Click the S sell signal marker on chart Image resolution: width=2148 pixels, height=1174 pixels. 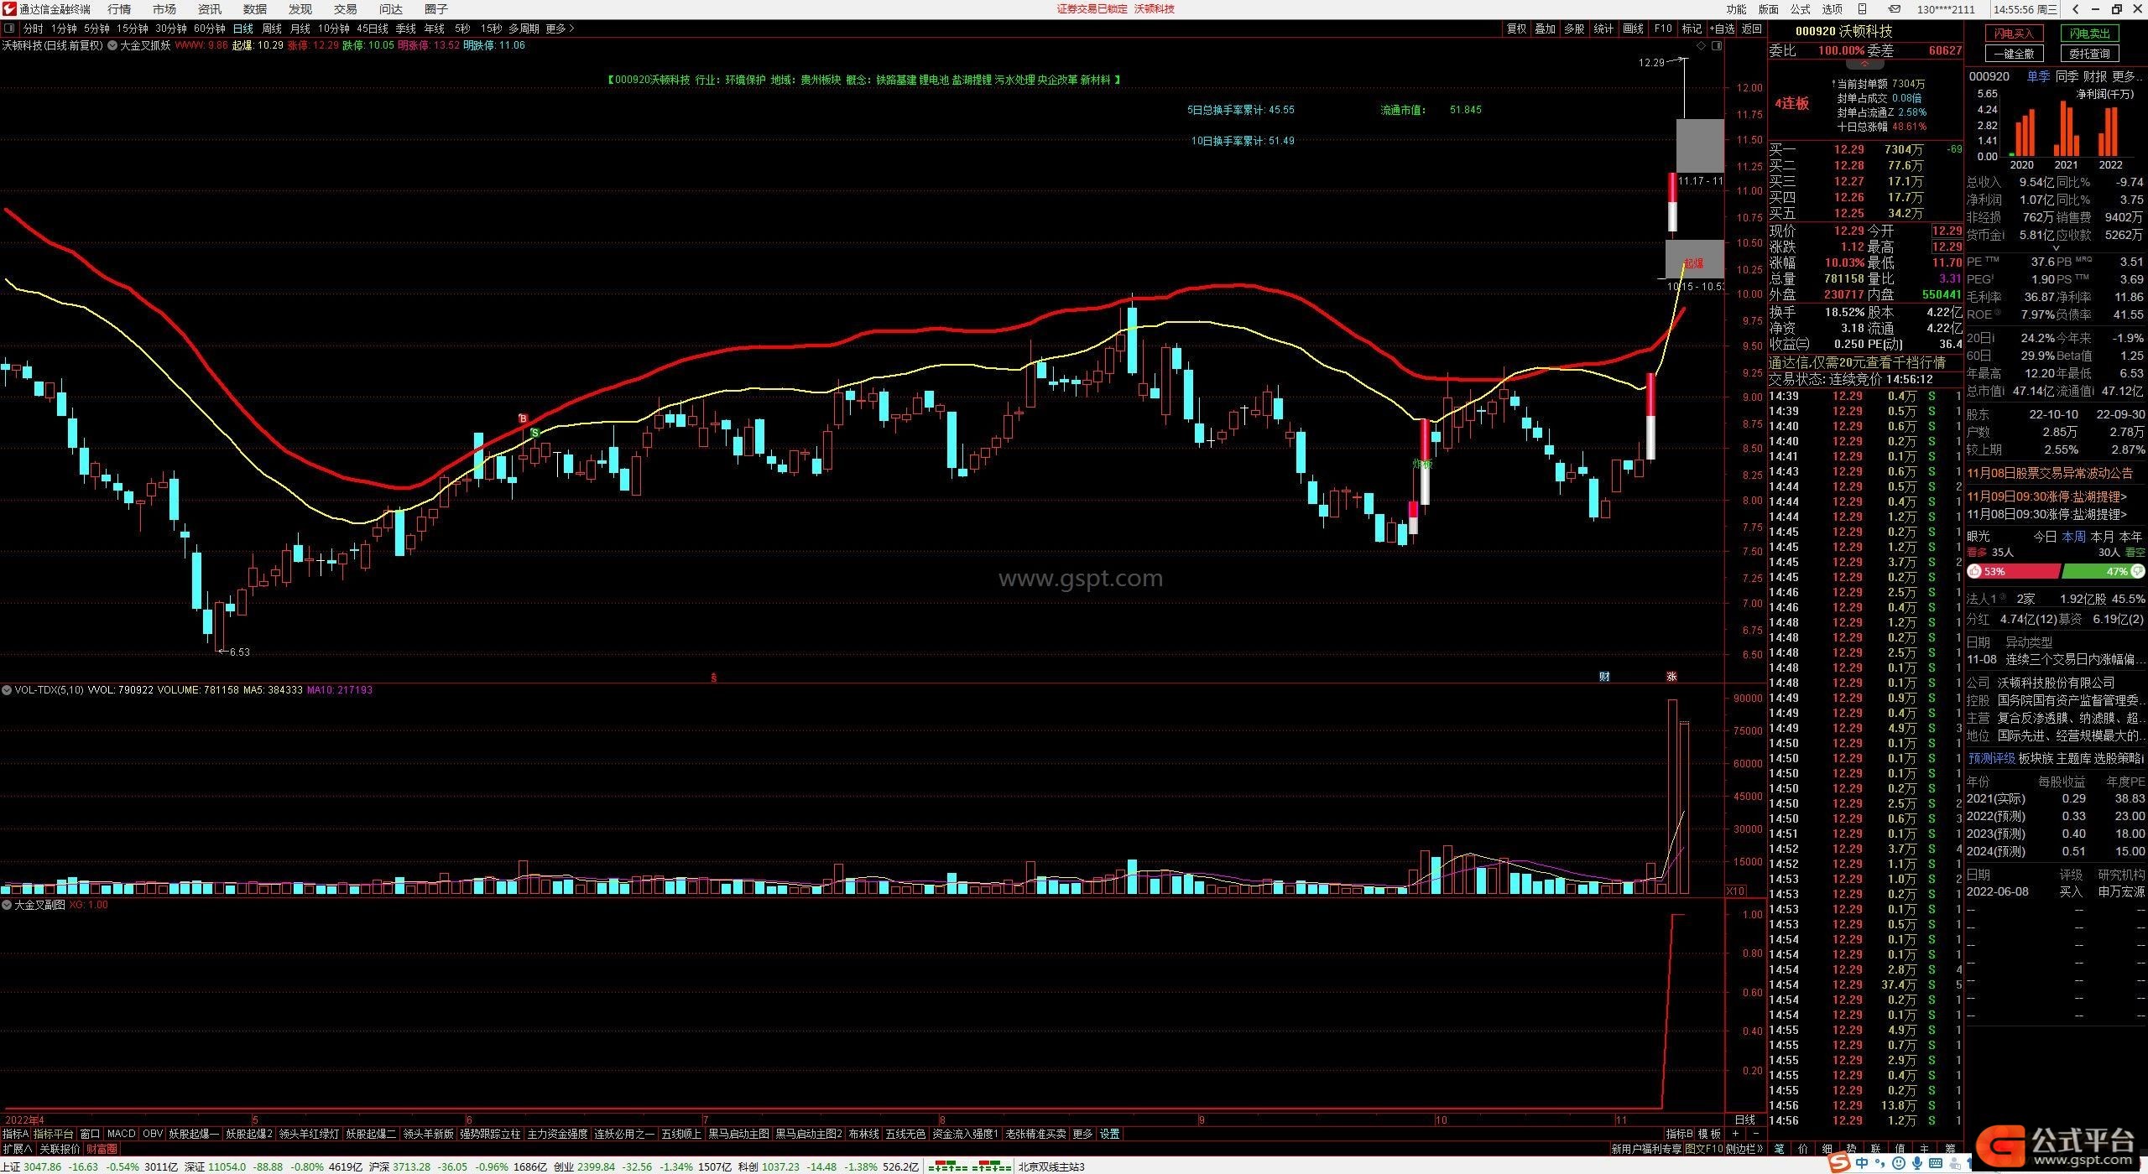point(534,433)
